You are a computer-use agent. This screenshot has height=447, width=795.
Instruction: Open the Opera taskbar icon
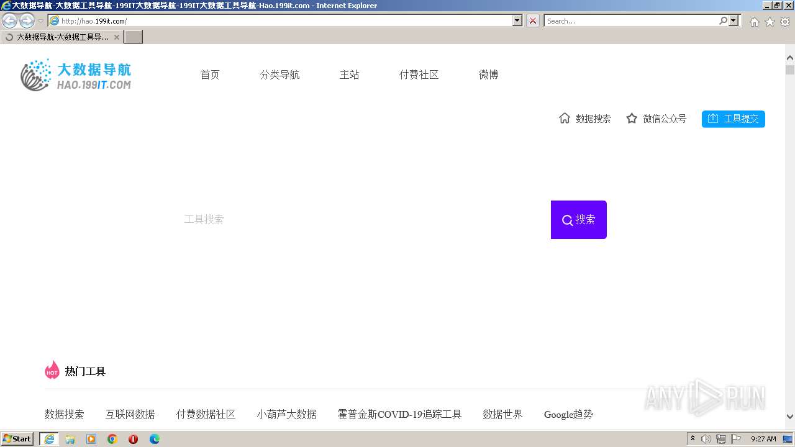pos(134,439)
